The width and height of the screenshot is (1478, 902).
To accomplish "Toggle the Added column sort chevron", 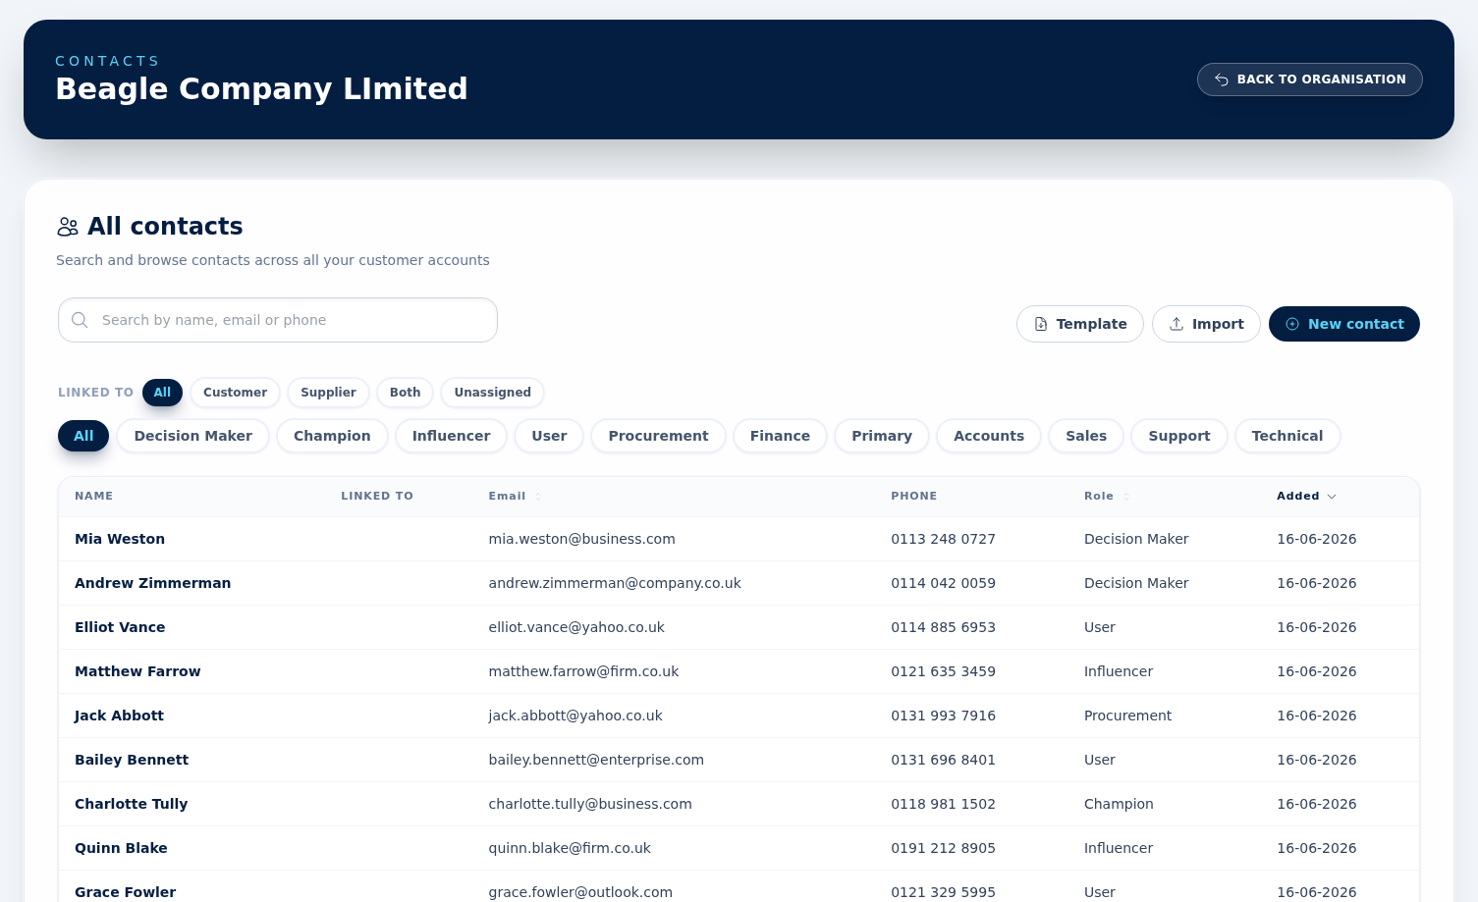I will 1332,497.
